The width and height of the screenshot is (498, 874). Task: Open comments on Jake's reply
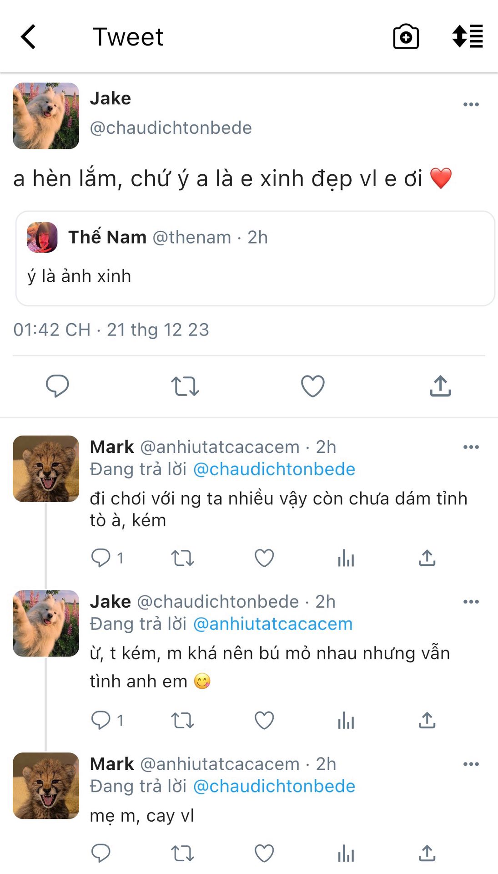[x=101, y=720]
